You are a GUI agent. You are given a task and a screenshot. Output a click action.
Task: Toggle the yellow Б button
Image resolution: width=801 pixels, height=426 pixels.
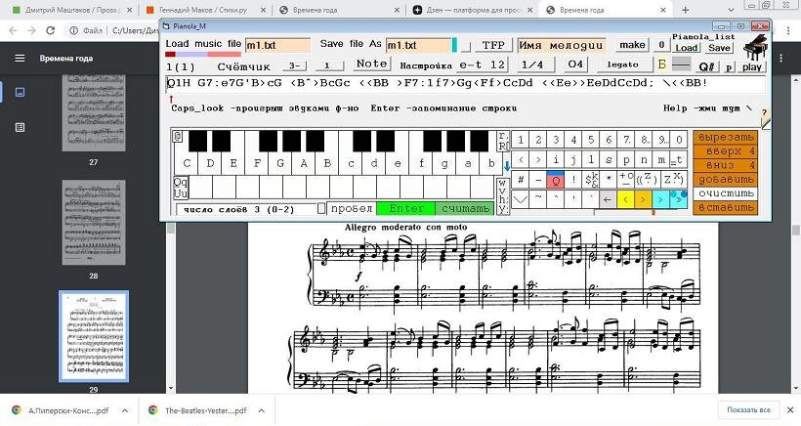tap(662, 64)
